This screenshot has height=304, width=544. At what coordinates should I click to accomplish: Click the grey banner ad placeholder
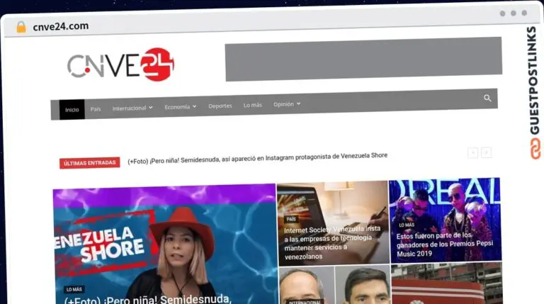point(363,59)
